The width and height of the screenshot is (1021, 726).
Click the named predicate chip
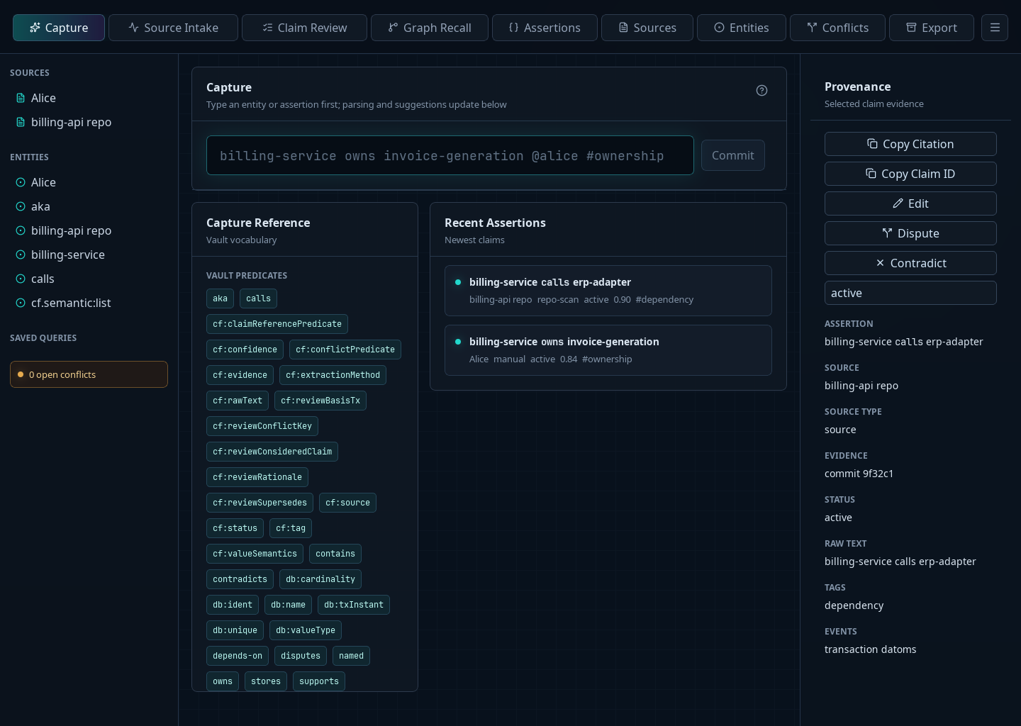coord(351,656)
